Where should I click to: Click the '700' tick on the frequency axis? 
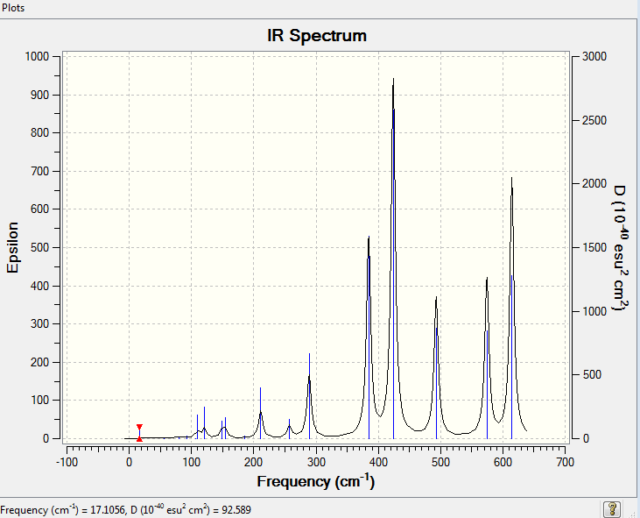tap(566, 462)
